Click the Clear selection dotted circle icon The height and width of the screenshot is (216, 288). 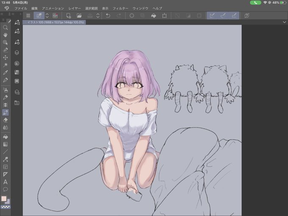[x=132, y=16]
